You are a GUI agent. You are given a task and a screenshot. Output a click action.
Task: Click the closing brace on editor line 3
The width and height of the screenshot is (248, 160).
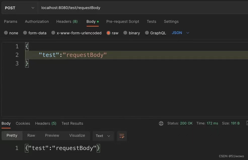pos(27,63)
